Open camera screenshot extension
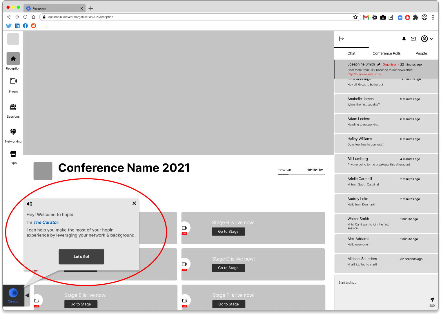Screen dimensions: 441x315 [x=383, y=17]
